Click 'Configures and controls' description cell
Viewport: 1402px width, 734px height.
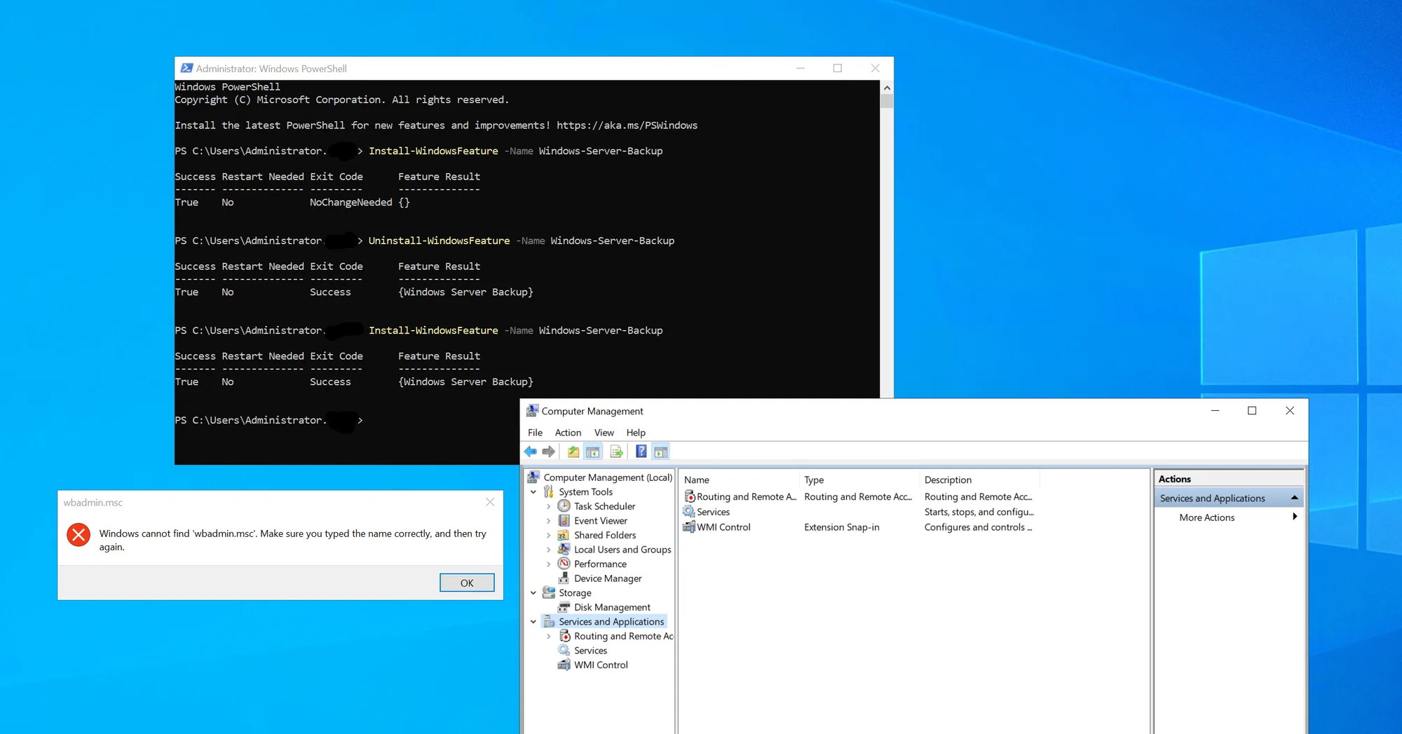pos(978,527)
